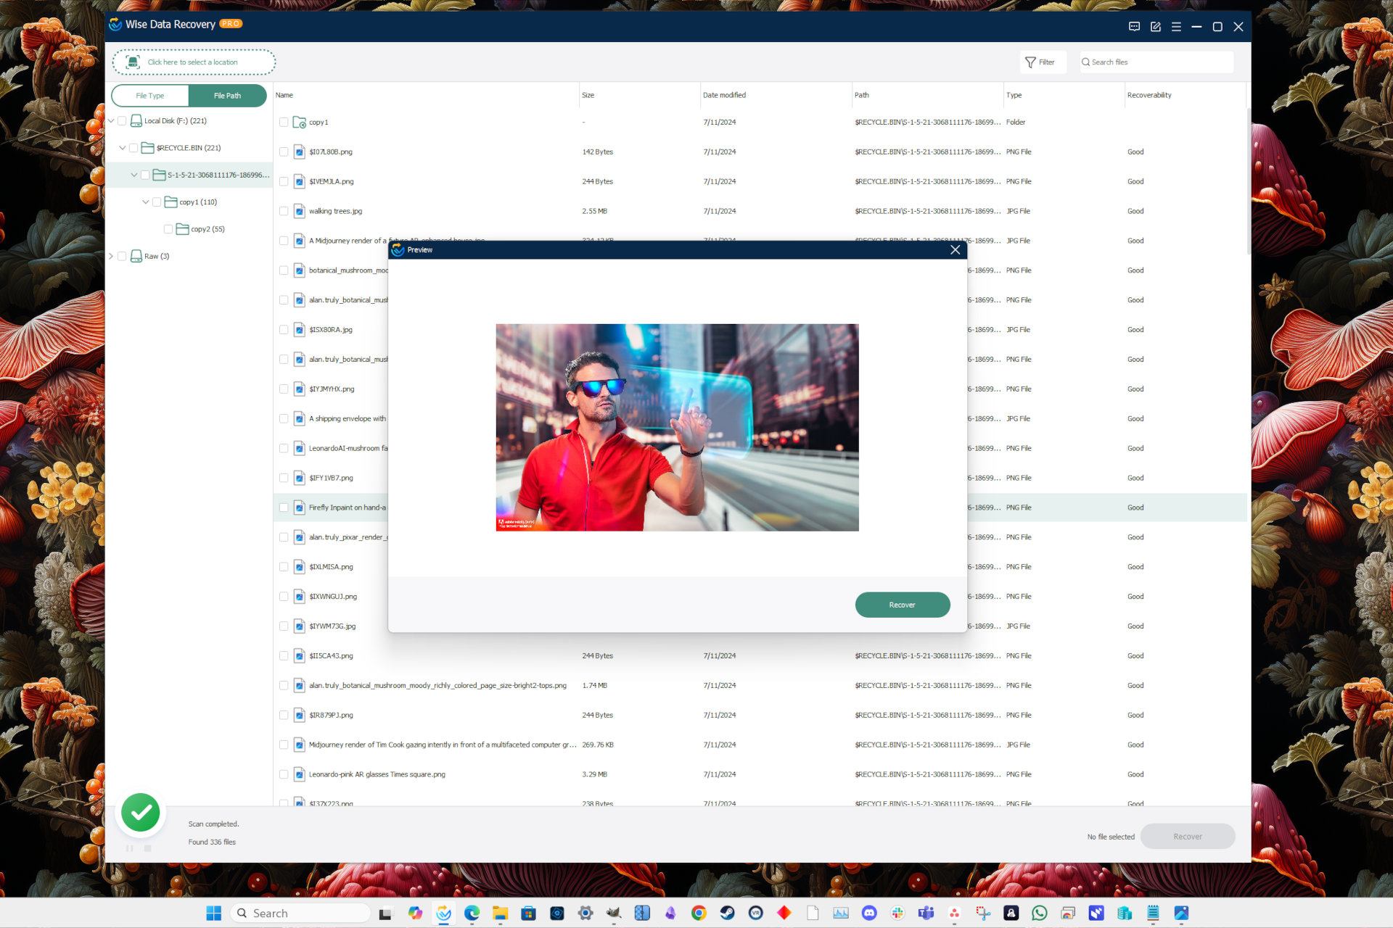Click preview image thumbnail of man in red shirt
1393x928 pixels.
click(x=677, y=427)
